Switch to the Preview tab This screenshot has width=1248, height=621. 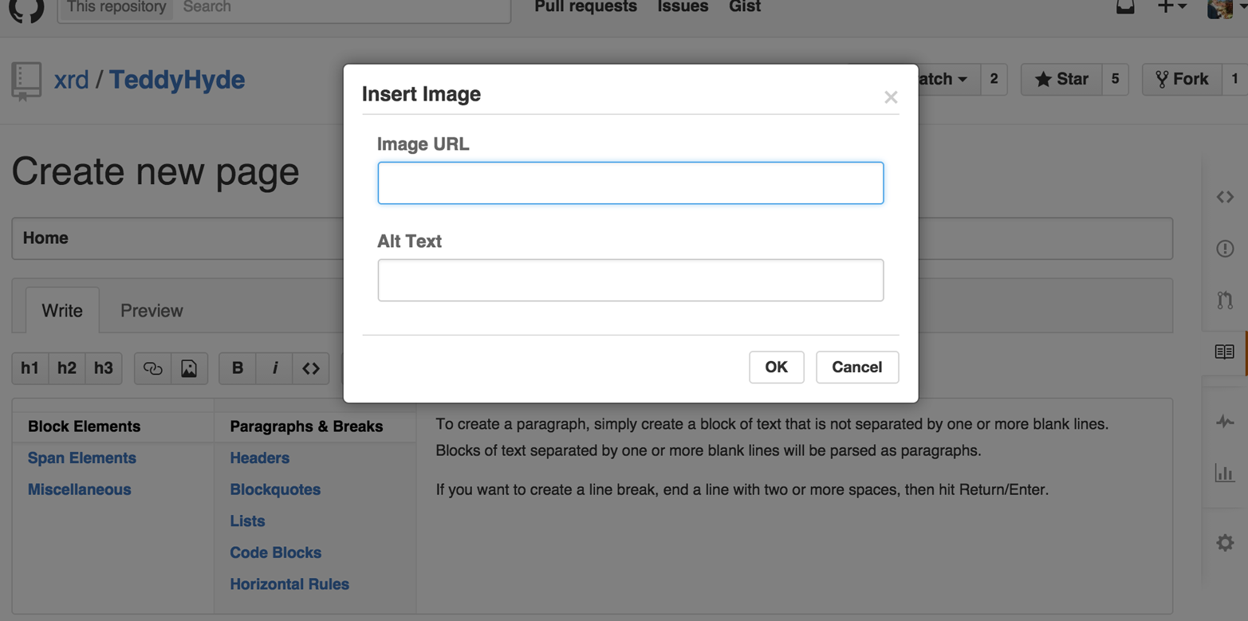(x=152, y=311)
